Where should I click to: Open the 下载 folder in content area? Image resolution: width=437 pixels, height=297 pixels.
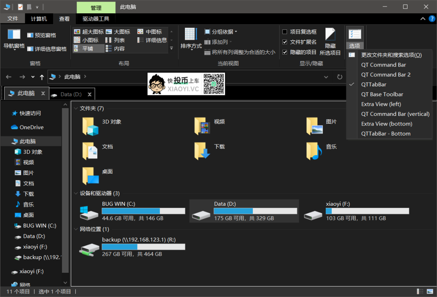pos(210,151)
